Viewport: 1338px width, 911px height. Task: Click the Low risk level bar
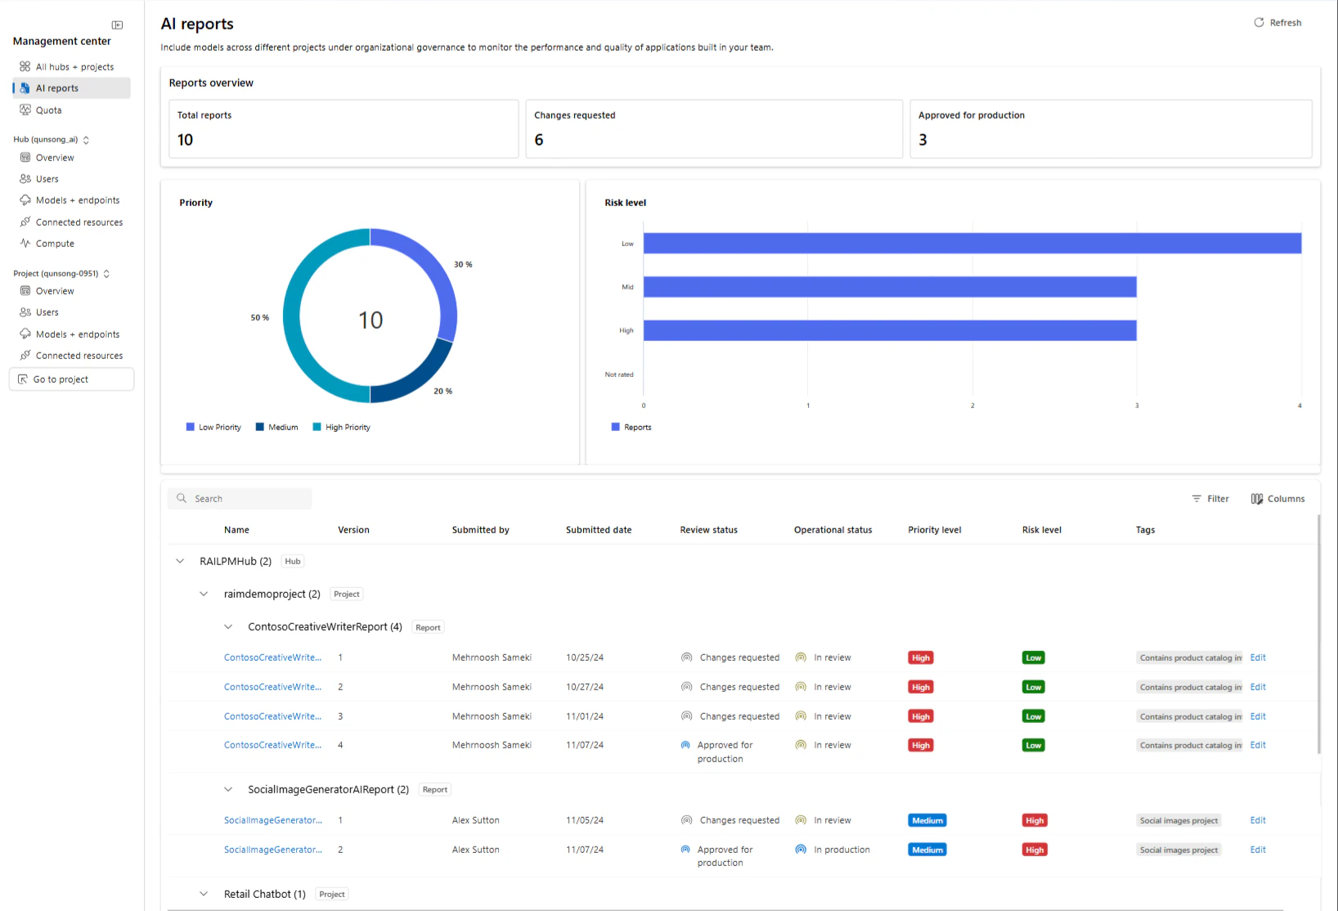[972, 244]
